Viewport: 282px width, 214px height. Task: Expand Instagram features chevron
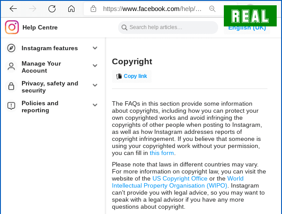95,48
